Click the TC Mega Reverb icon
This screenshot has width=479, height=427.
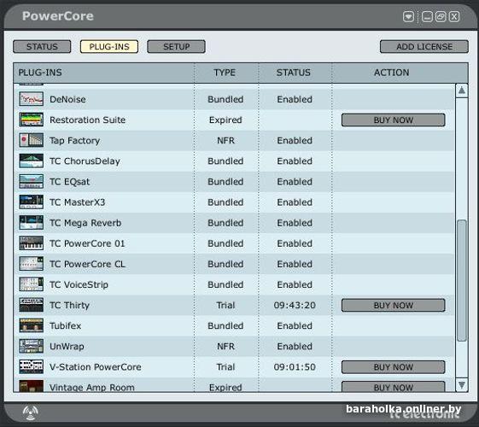(x=31, y=223)
